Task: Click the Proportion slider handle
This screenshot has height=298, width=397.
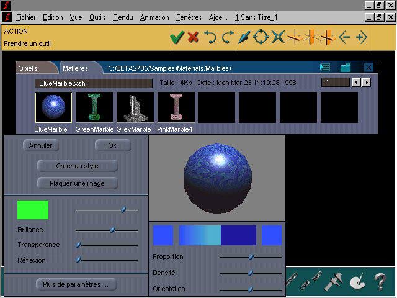Action: 251,257
